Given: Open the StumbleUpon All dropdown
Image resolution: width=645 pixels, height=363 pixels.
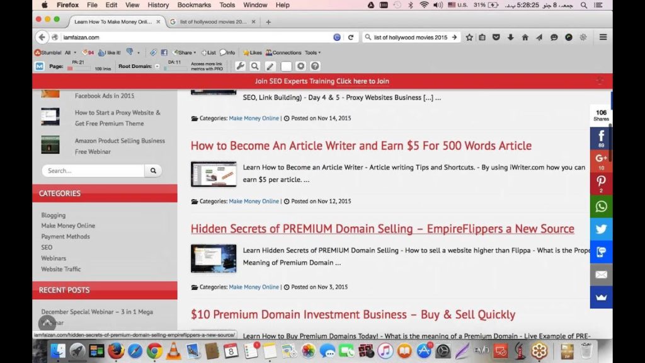Looking at the screenshot, I should click(x=70, y=53).
